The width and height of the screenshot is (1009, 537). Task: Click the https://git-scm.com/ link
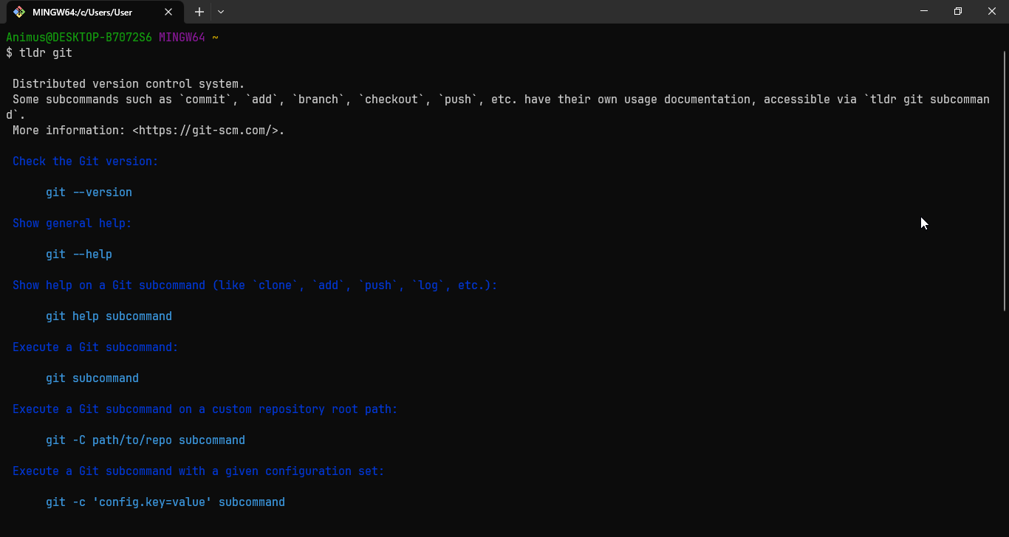(205, 131)
